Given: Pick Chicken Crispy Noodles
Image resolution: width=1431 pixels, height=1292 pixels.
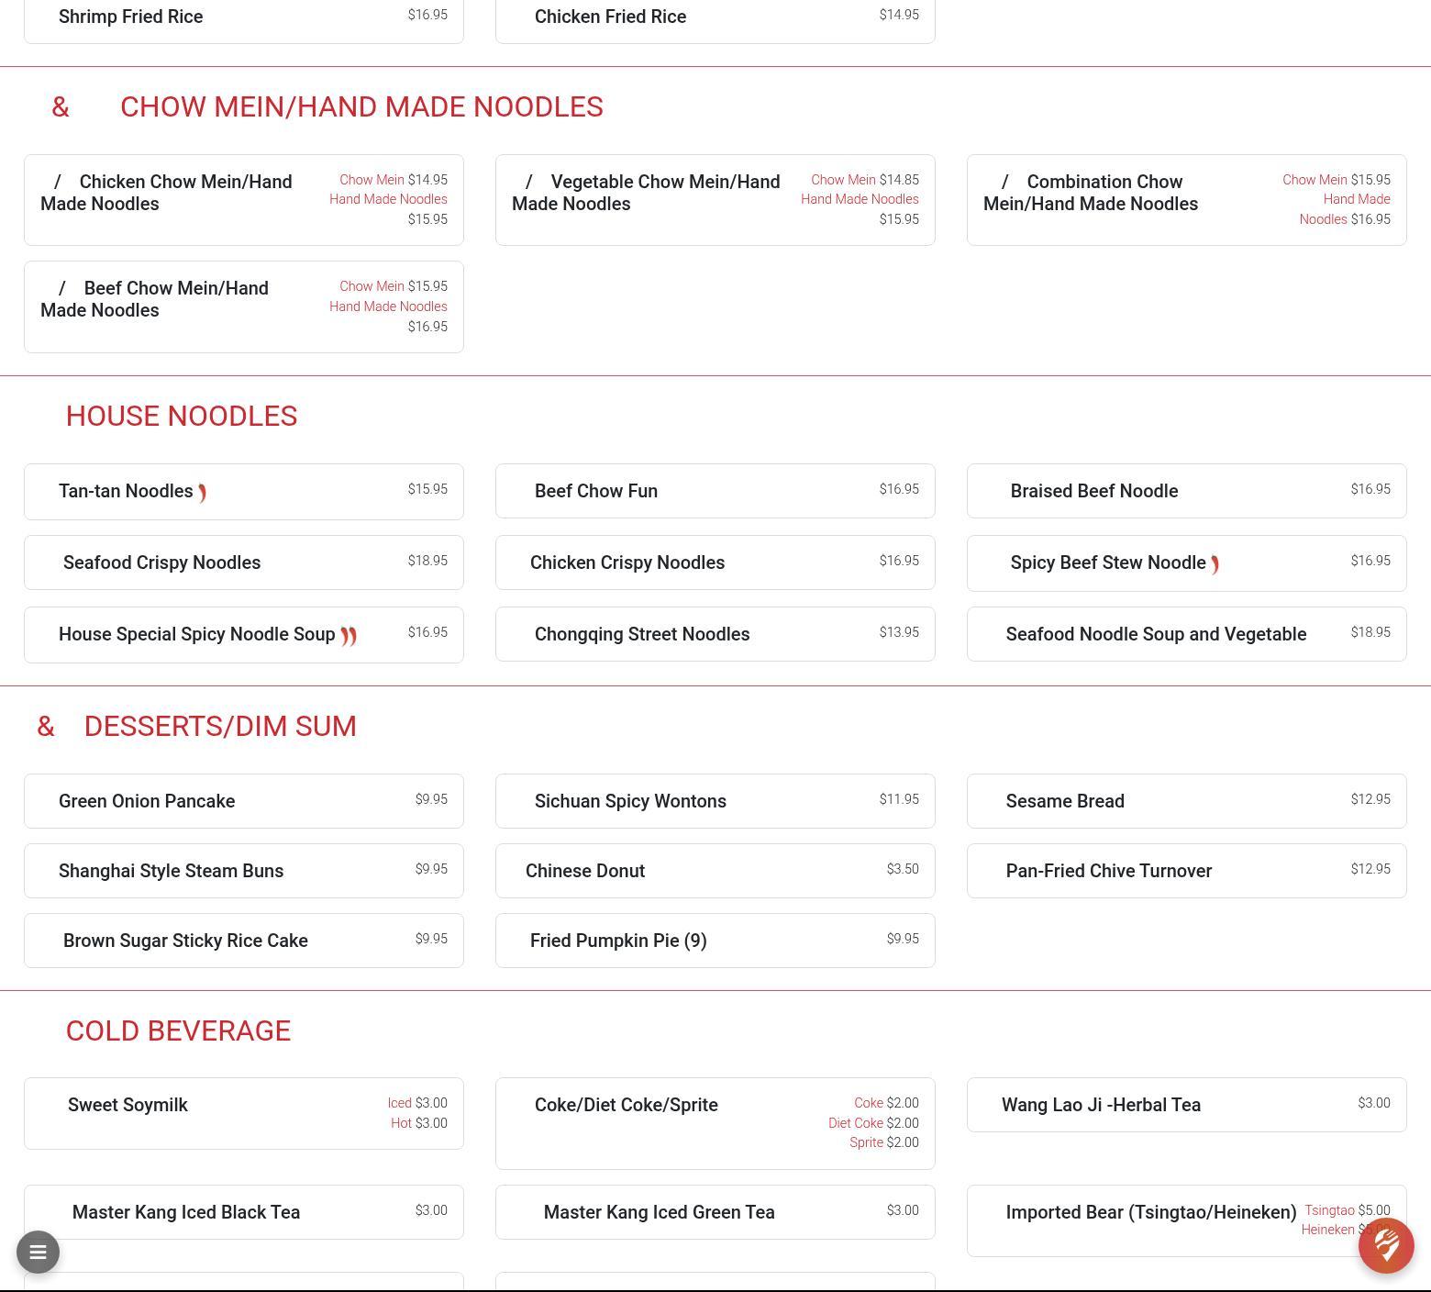Looking at the screenshot, I should [x=715, y=562].
